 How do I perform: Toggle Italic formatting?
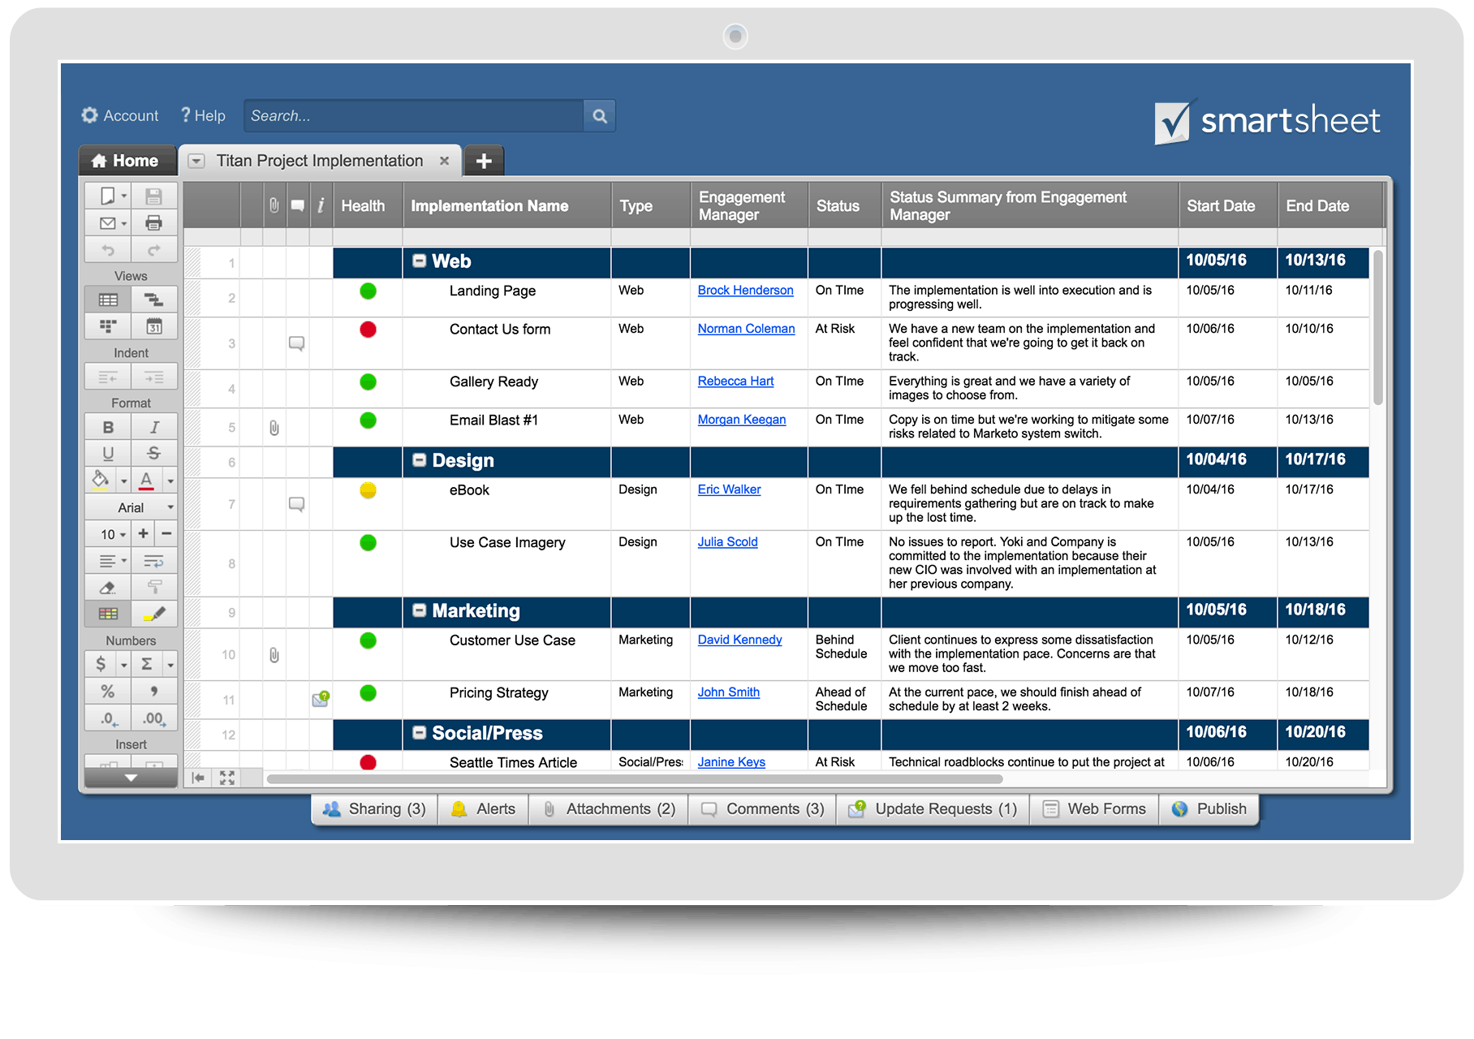[153, 427]
